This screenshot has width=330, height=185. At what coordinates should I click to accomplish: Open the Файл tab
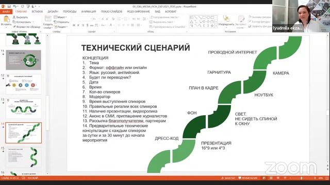(6, 11)
